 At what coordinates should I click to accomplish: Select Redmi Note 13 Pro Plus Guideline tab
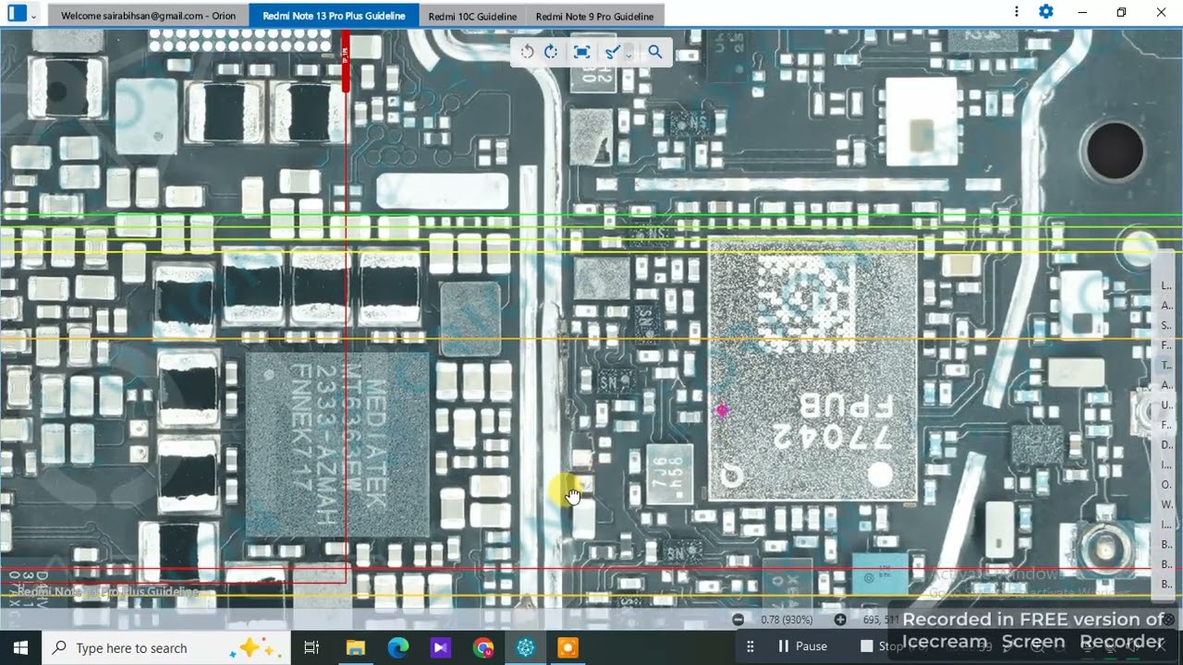334,16
